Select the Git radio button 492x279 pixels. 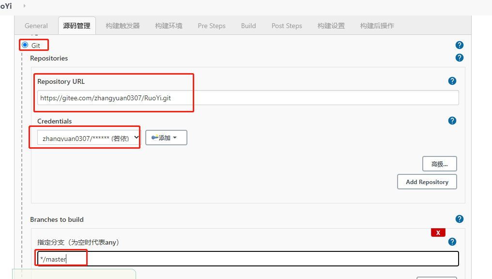(x=25, y=45)
